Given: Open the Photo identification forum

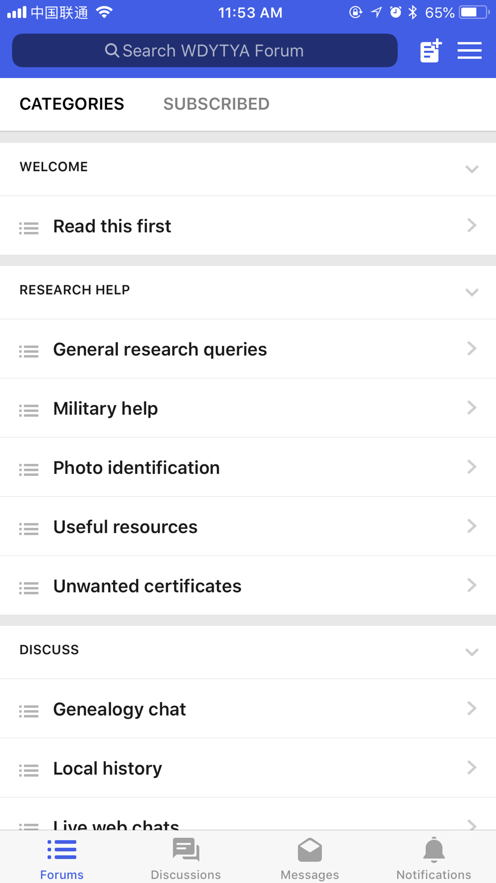Looking at the screenshot, I should click(248, 467).
